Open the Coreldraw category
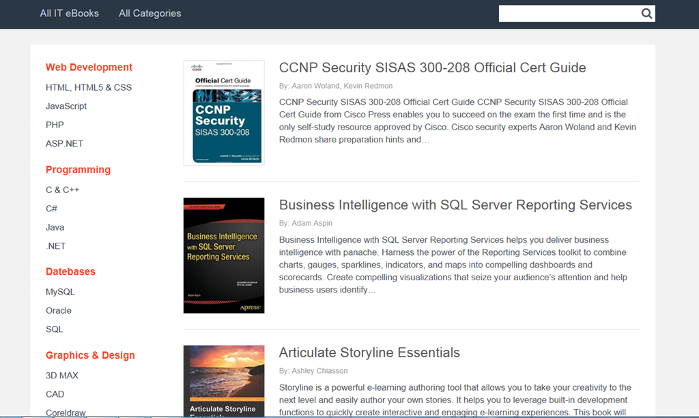This screenshot has width=699, height=418. pyautogui.click(x=66, y=413)
